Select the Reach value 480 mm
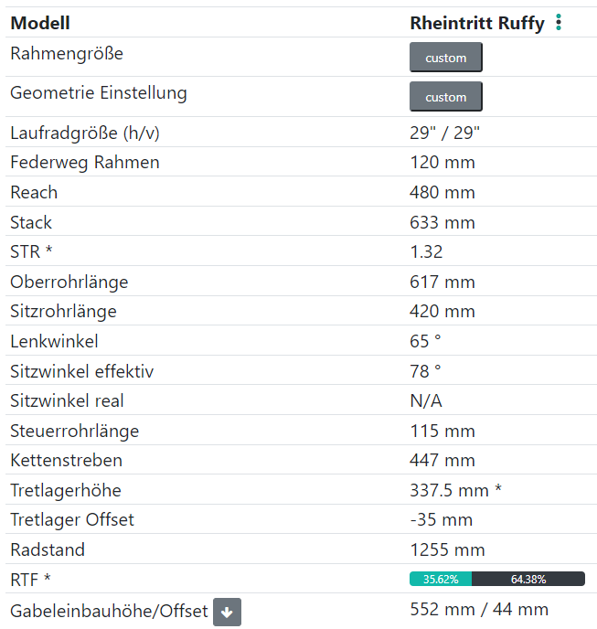Screen dimensions: 597x629 point(442,192)
